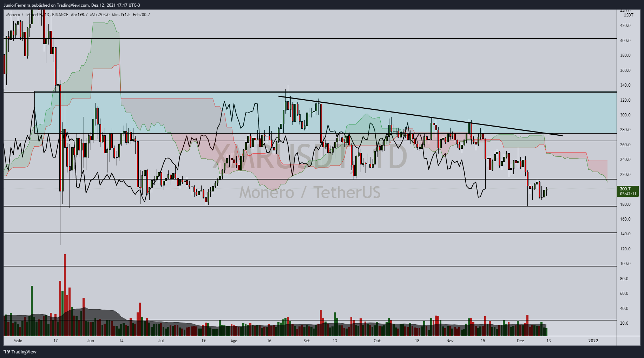Click the 180.0 price axis label
The width and height of the screenshot is (644, 358).
[625, 204]
